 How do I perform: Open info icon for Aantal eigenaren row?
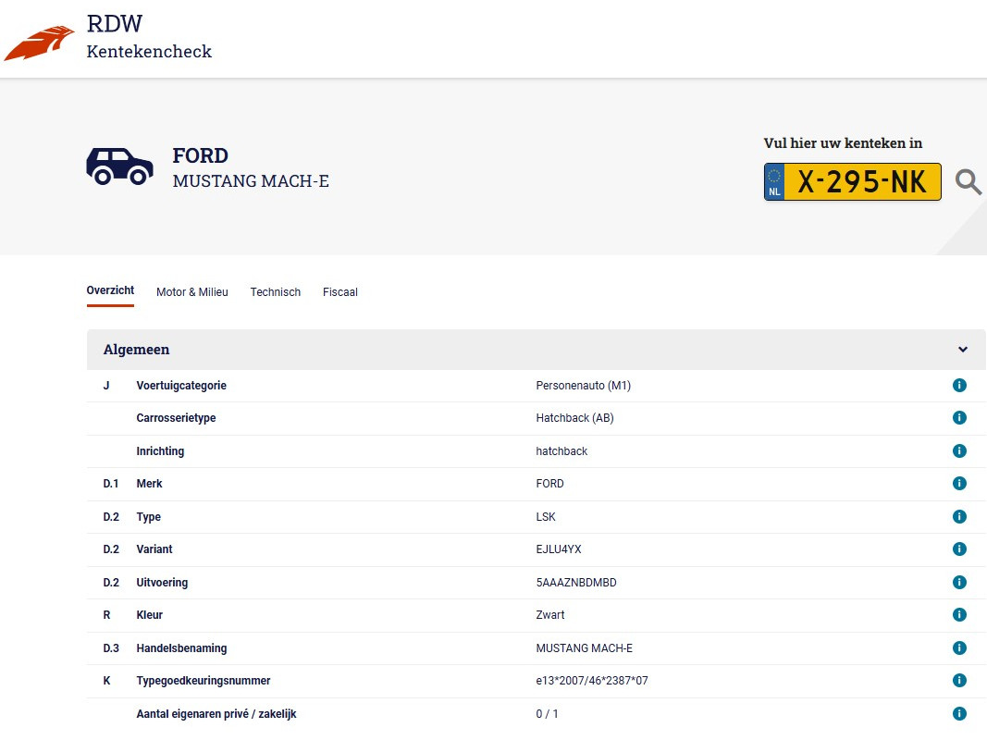(959, 713)
